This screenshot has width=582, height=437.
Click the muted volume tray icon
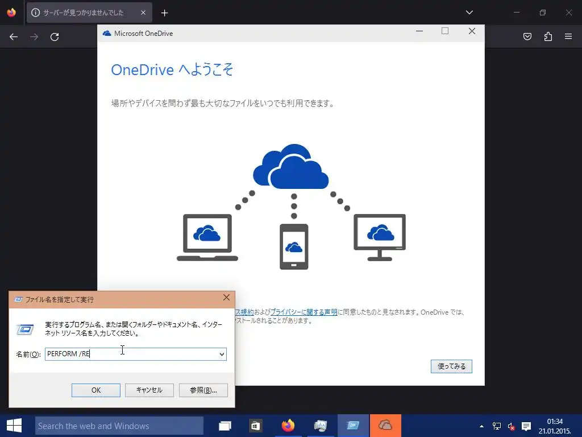[x=511, y=427]
